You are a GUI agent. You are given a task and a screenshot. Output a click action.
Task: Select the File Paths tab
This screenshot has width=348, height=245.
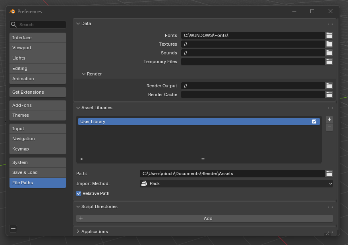click(38, 183)
